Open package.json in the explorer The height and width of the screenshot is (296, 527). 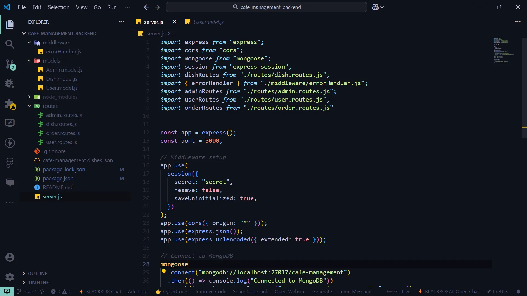[58, 178]
